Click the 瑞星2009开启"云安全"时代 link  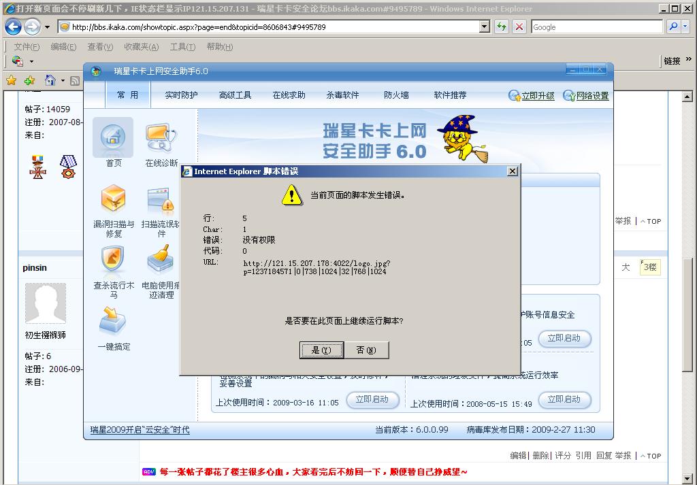(140, 429)
